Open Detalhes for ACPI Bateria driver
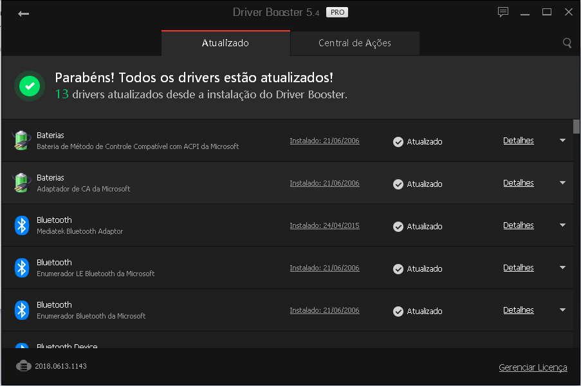Screen dimensions: 581x386 point(519,141)
